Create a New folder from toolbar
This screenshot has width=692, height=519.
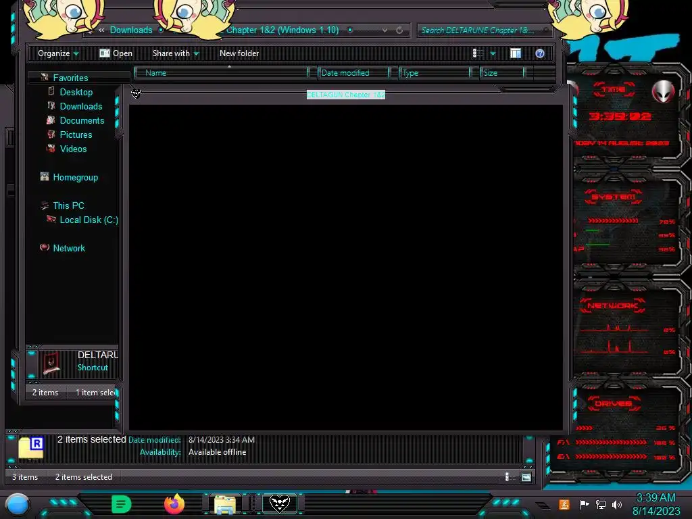point(239,53)
